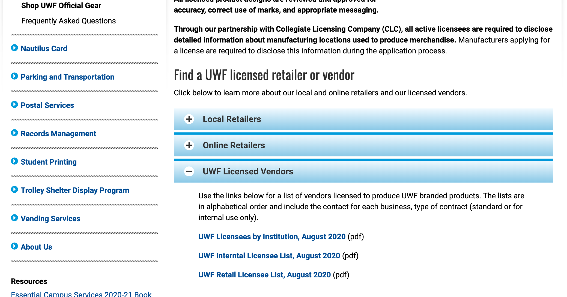The width and height of the screenshot is (567, 297).
Task: Click the arrow icon beside Vending Services
Action: point(14,218)
